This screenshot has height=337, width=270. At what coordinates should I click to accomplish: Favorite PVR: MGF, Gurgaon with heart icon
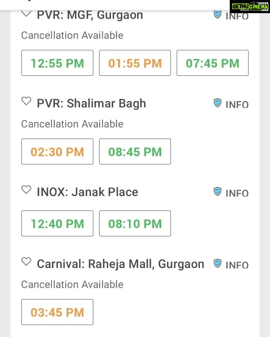(26, 14)
